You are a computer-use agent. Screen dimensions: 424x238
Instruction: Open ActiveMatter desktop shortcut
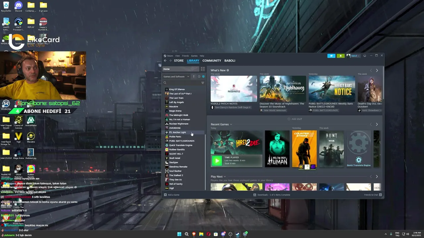pyautogui.click(x=31, y=121)
